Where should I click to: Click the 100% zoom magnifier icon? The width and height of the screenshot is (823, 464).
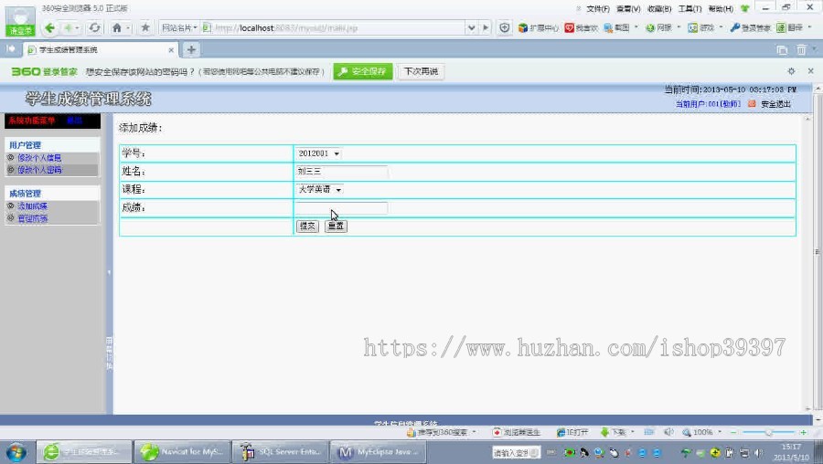click(687, 432)
